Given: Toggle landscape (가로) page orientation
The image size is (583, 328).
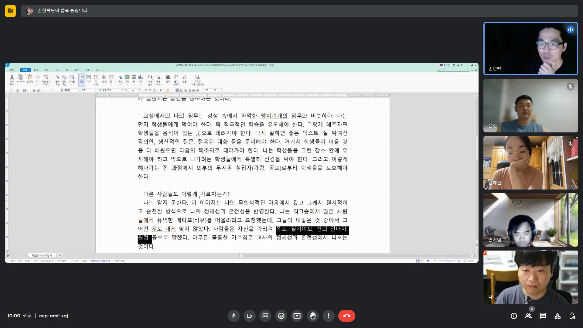Looking at the screenshot, I should [x=88, y=79].
